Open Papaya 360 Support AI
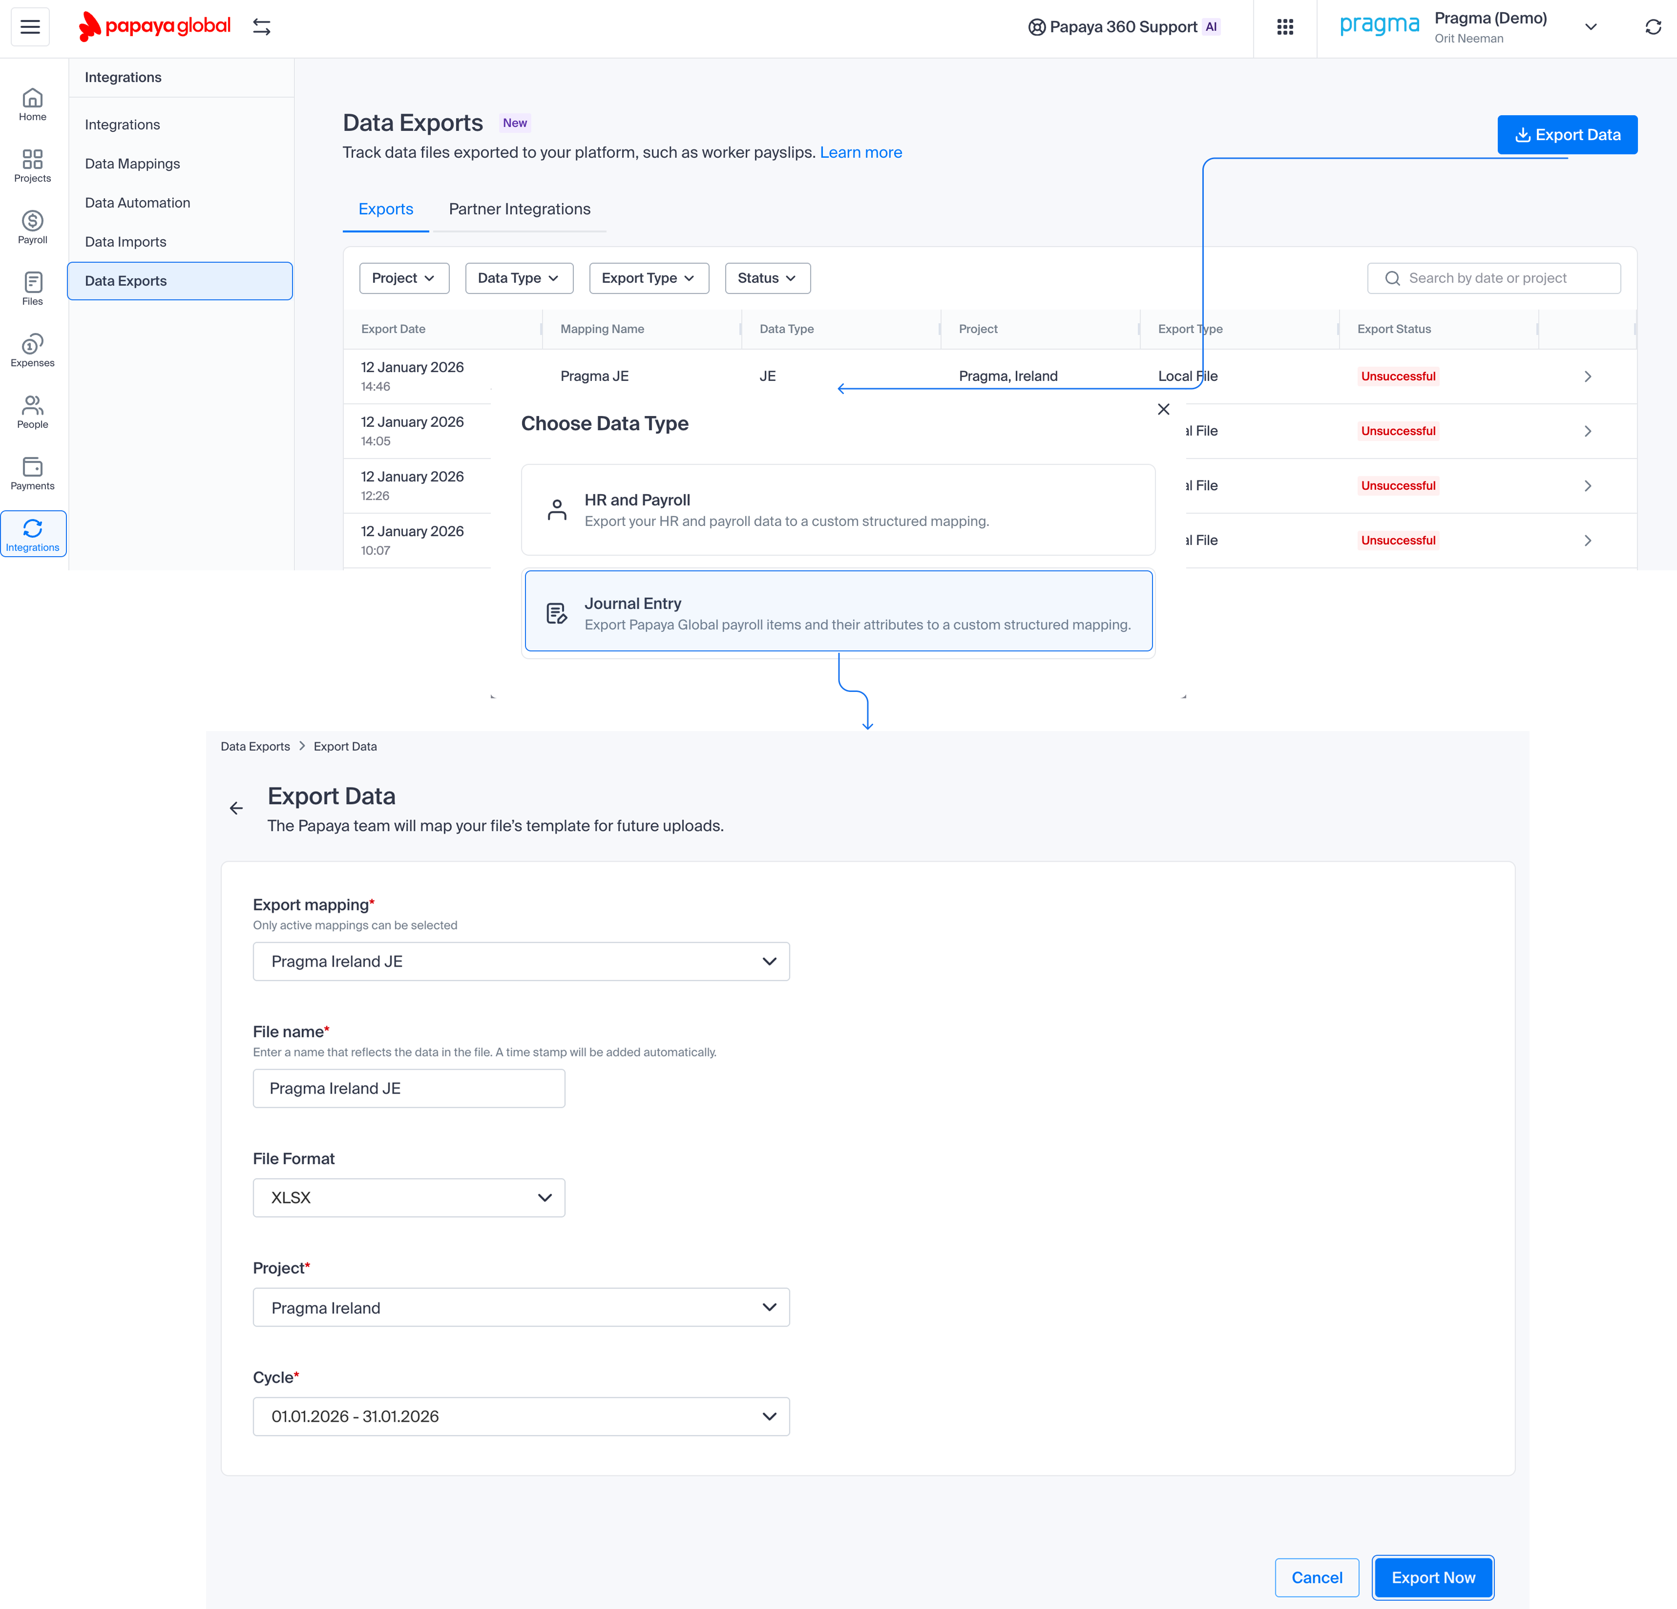This screenshot has width=1677, height=1609. [x=1124, y=26]
